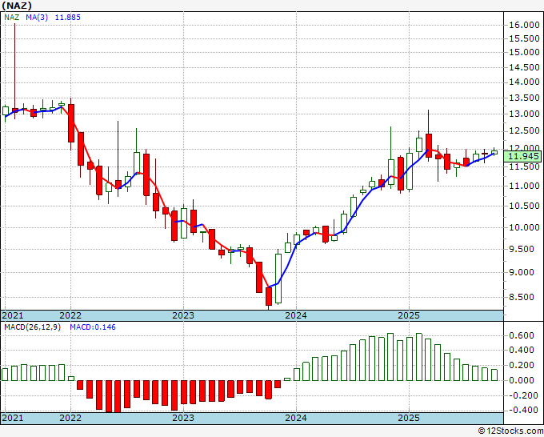
Task: Click 2025 on the MACD timeline
Action: click(409, 418)
